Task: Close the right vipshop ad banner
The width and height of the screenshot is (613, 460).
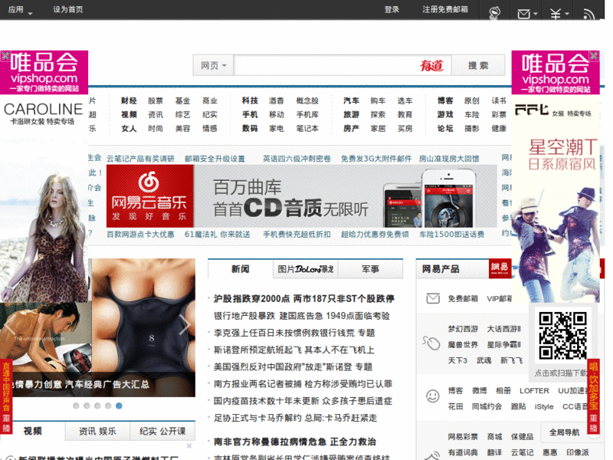Action: coord(594,55)
